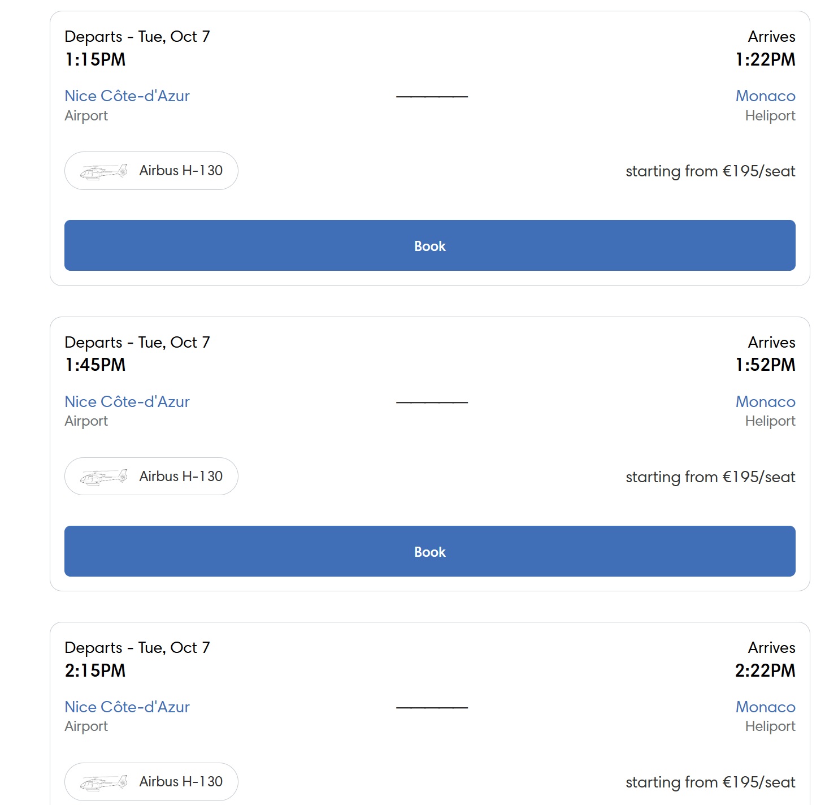Click the €195/seat price on 1:45PM flight
This screenshot has width=838, height=805.
pyautogui.click(x=759, y=477)
